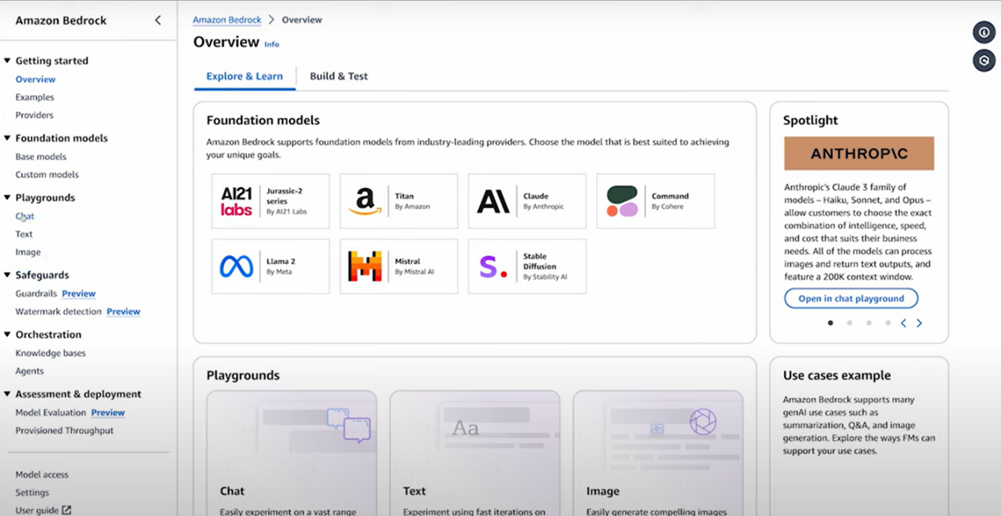
Task: Collapse the Amazon Bedrock sidebar with the chevron
Action: pyautogui.click(x=158, y=21)
